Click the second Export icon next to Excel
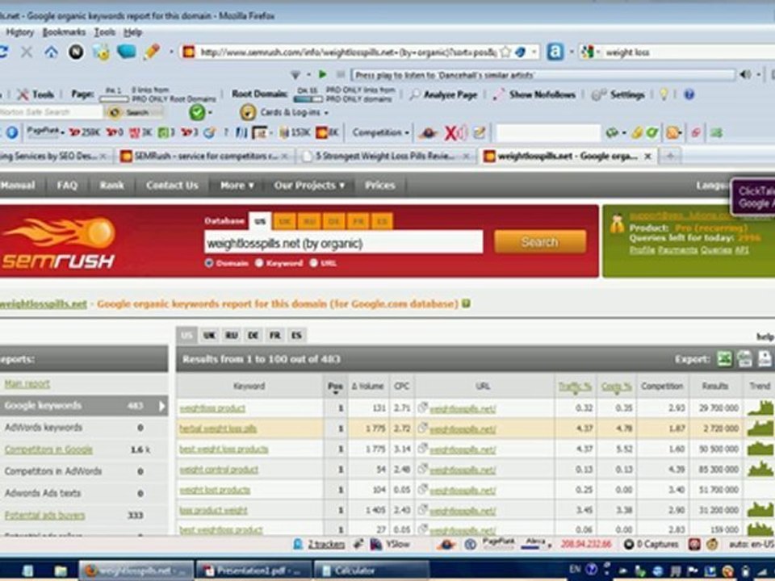This screenshot has height=581, width=775. [x=745, y=359]
